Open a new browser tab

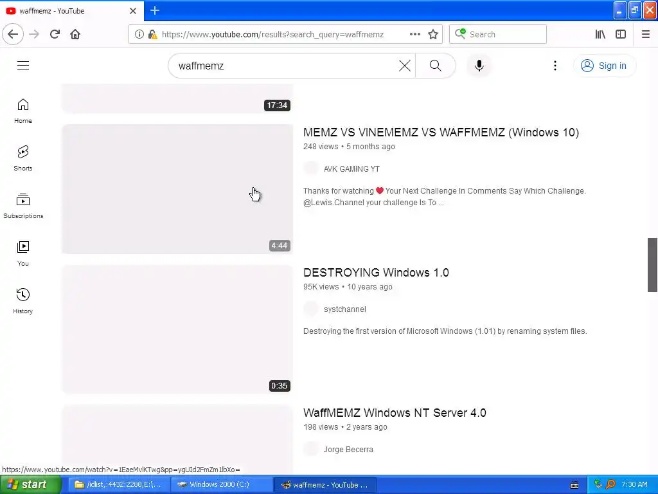click(x=155, y=10)
